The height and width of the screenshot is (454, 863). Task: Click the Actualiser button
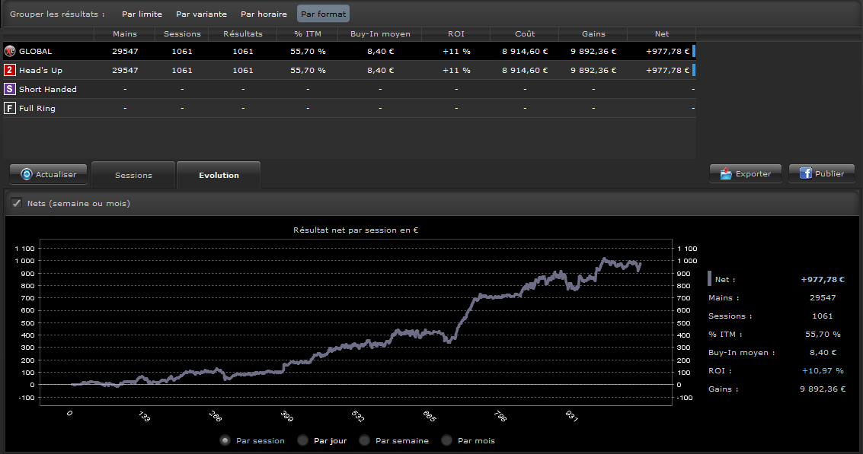click(49, 174)
